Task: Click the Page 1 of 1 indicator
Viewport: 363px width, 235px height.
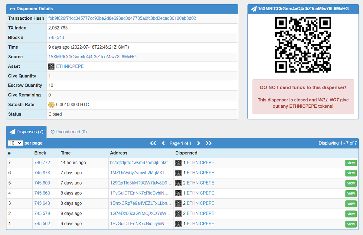Action: click(181, 143)
